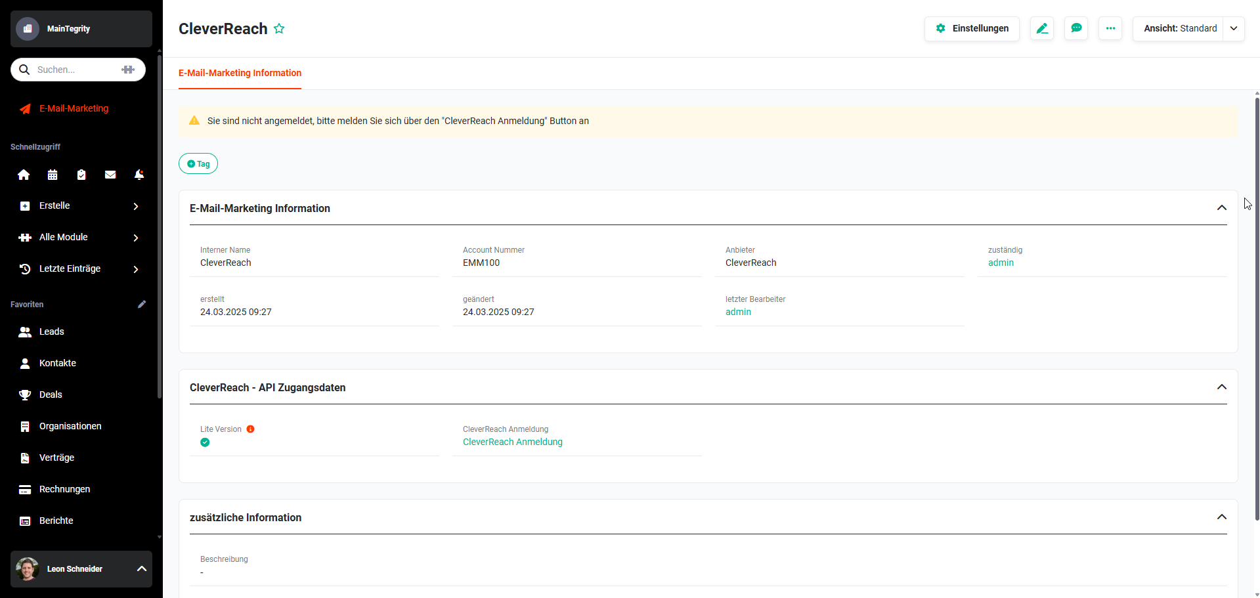Add a Tag with the Tag button
Screen dimensions: 1260x598
point(198,163)
